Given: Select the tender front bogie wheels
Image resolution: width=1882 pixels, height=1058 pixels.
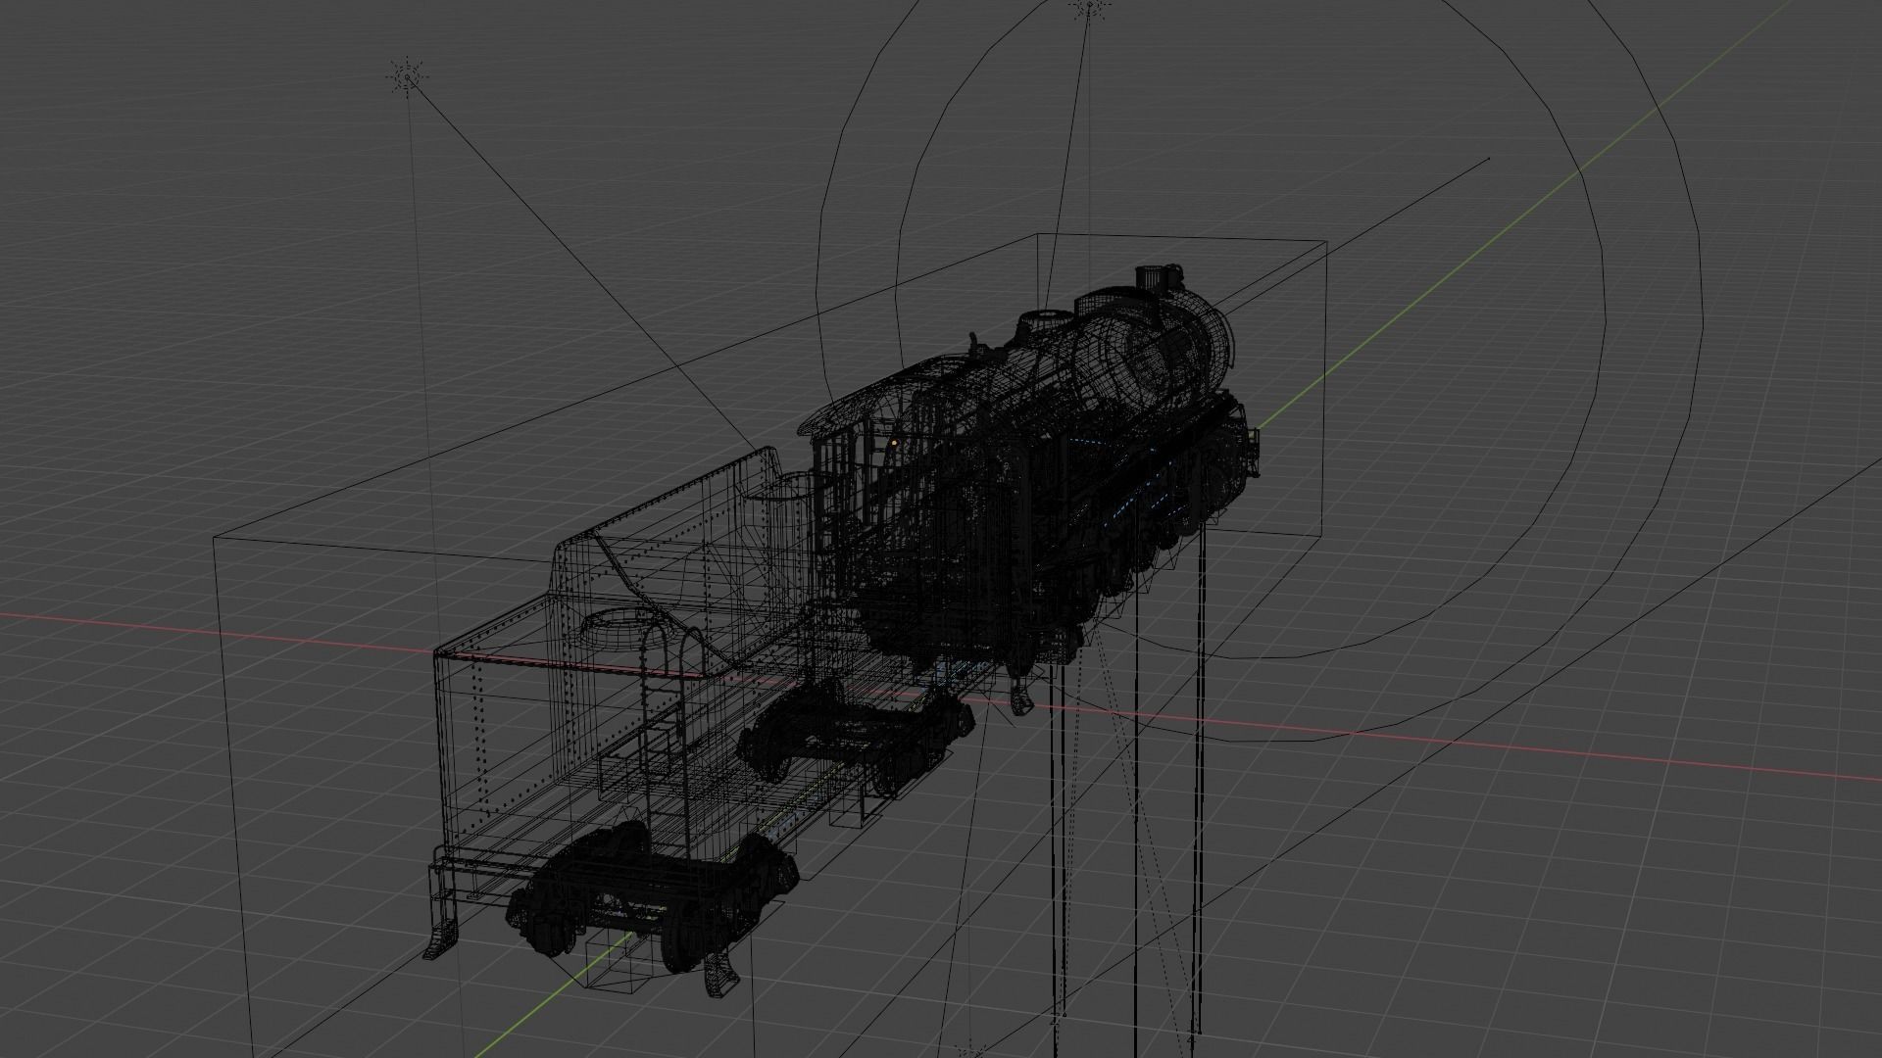Looking at the screenshot, I should click(x=855, y=739).
